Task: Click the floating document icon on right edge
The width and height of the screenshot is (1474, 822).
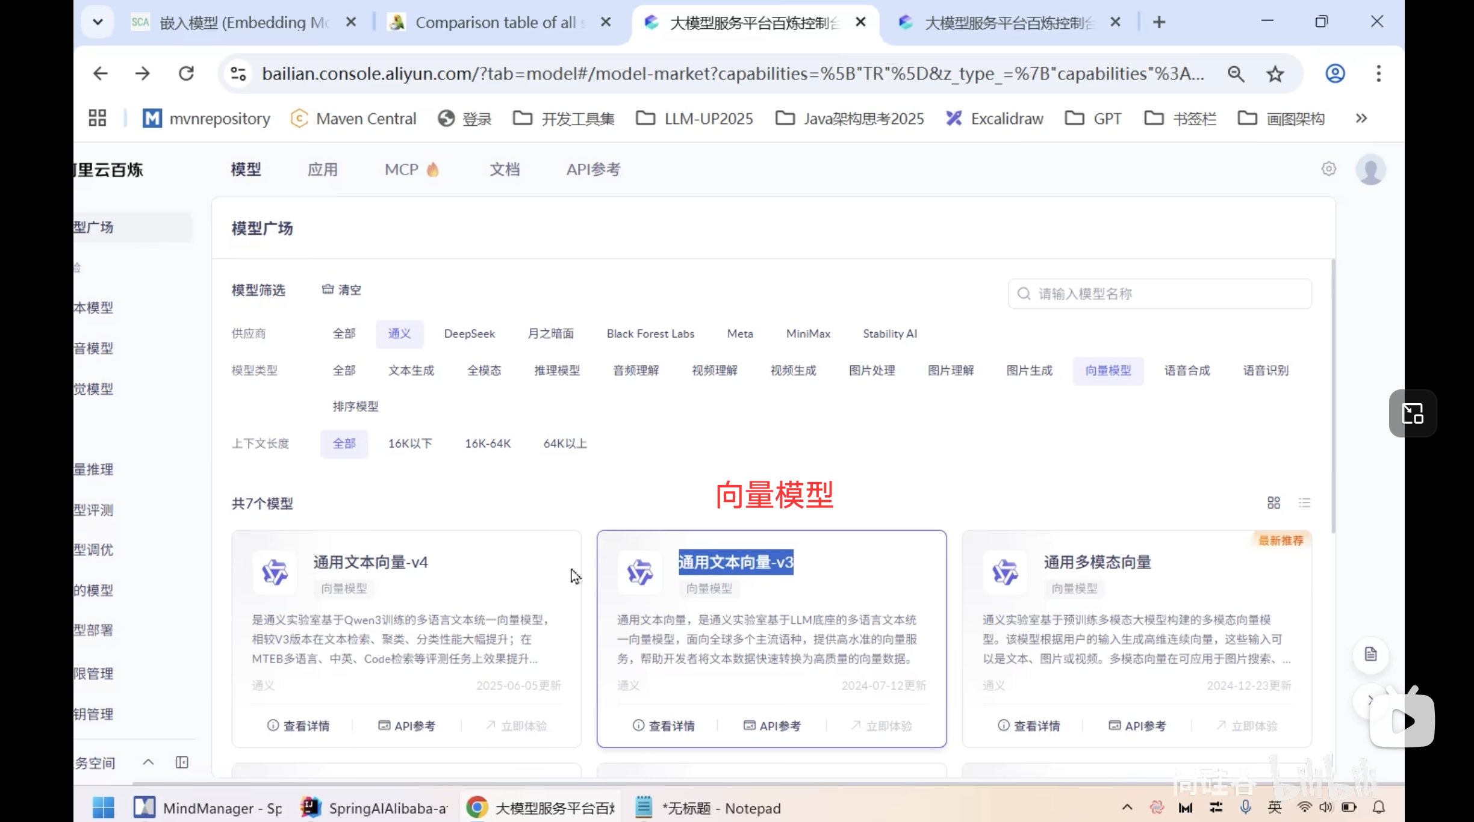Action: pyautogui.click(x=1370, y=655)
